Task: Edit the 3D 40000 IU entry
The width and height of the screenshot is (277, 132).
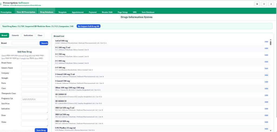Action: tap(266, 102)
